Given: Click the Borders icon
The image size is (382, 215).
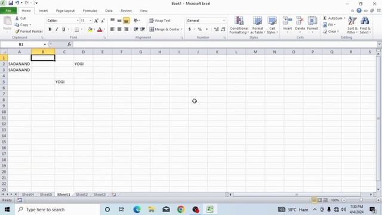Looking at the screenshot, I should click(x=77, y=29).
